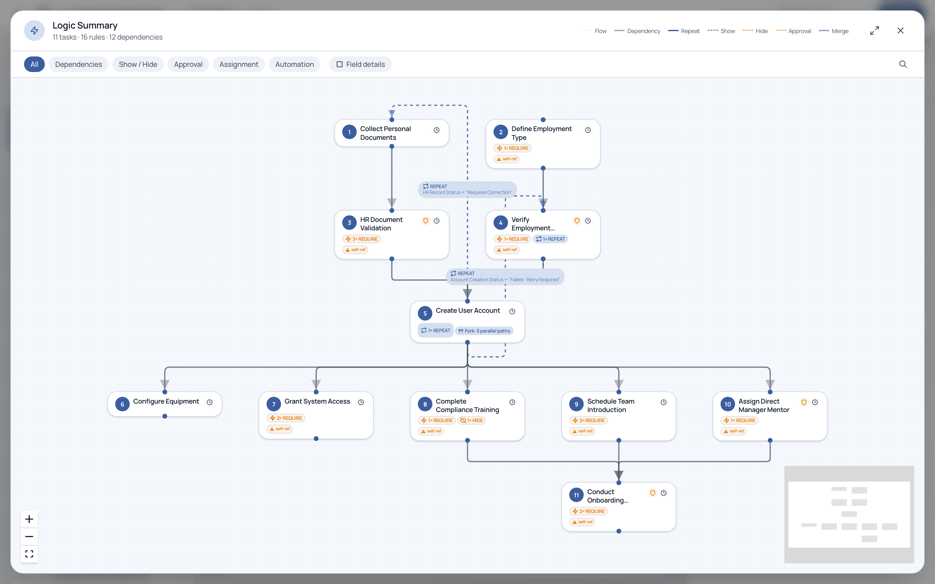
Task: Click 2× REQUIRE badge on Grant System Access
Action: pyautogui.click(x=286, y=418)
